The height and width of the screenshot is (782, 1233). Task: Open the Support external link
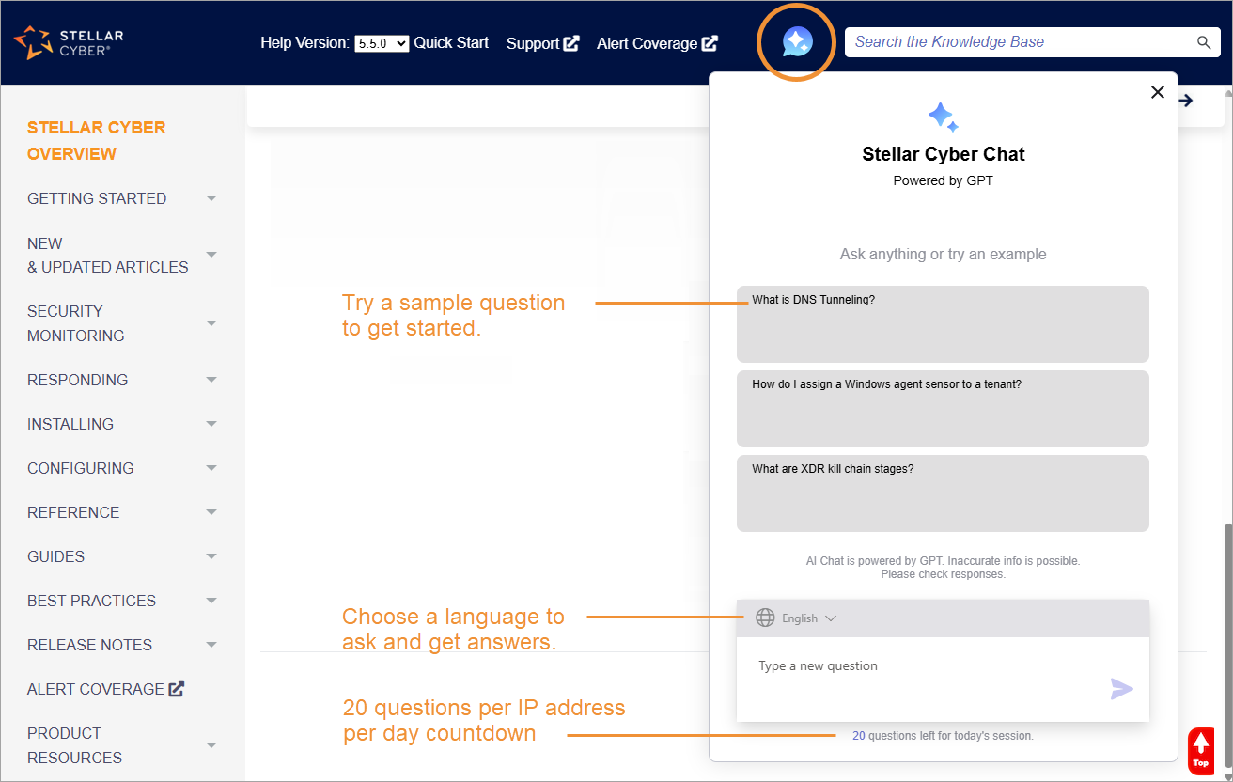pos(542,43)
